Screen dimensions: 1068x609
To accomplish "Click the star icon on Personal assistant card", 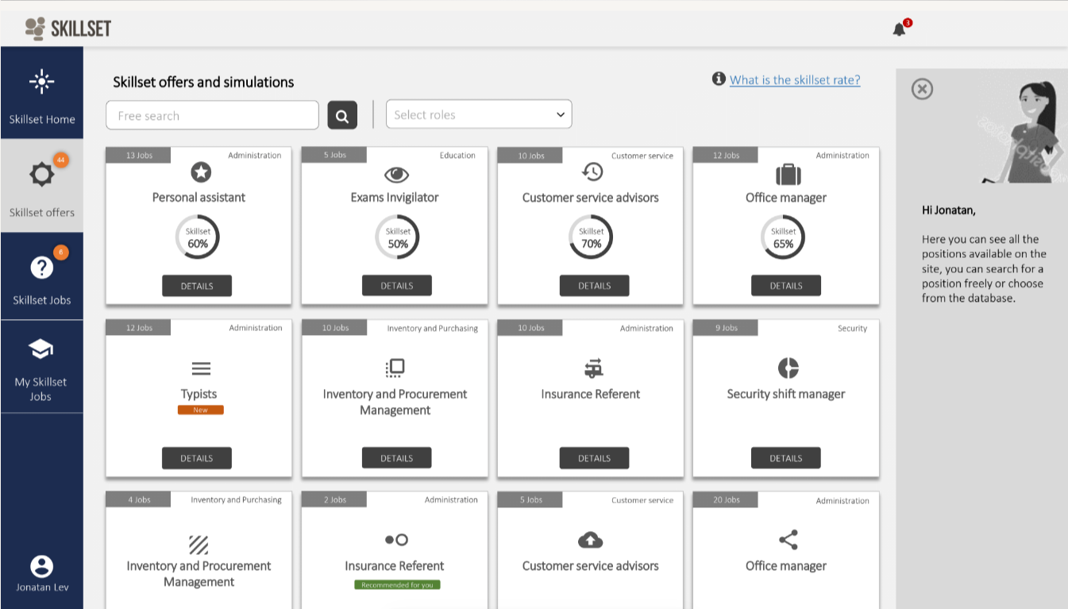I will [x=201, y=172].
